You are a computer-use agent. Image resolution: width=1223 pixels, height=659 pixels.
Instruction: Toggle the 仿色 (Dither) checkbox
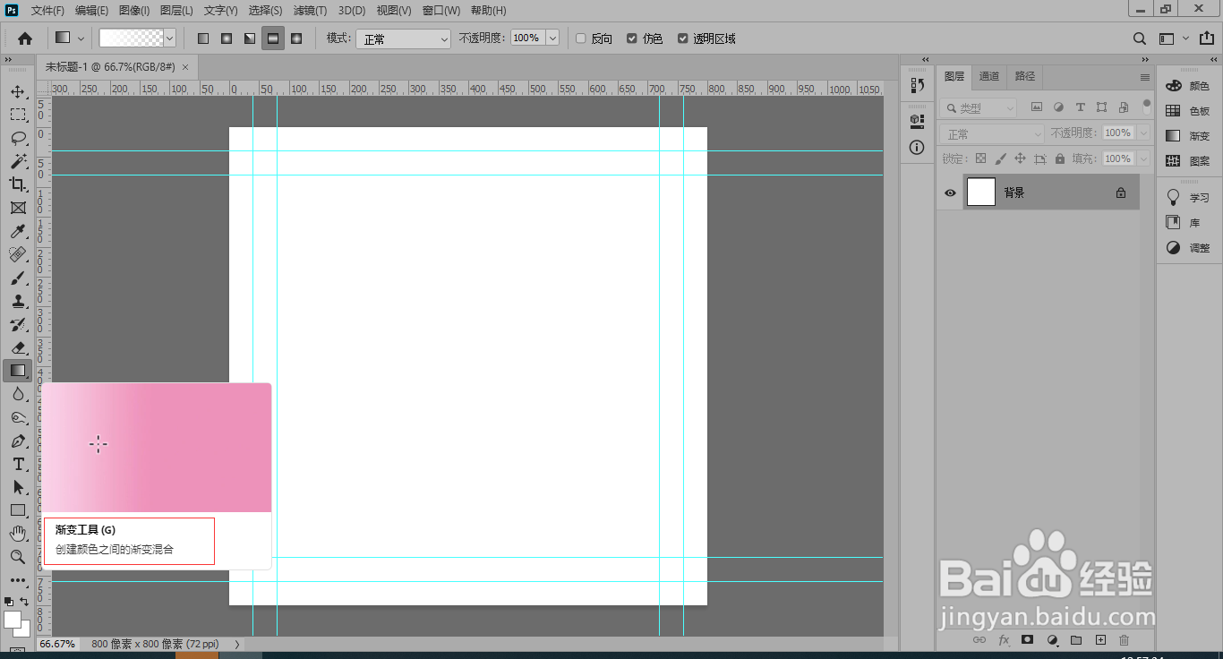coord(632,39)
